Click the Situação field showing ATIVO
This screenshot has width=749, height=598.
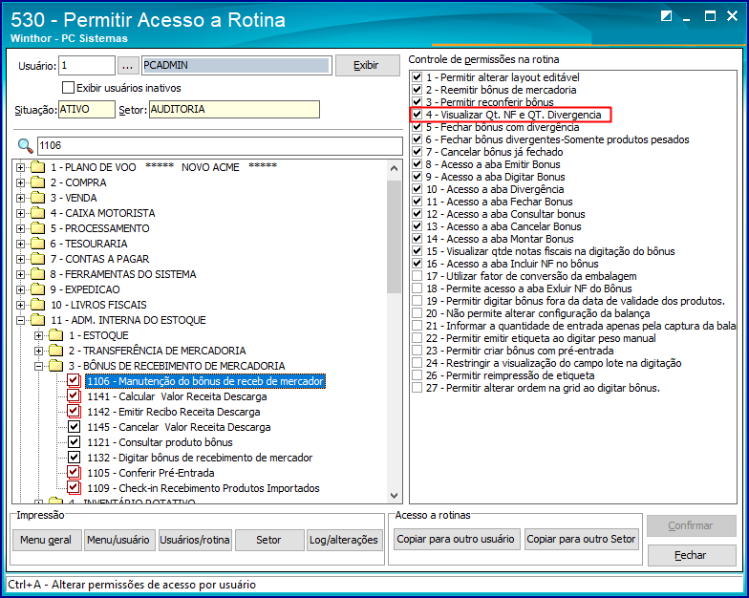[x=87, y=109]
